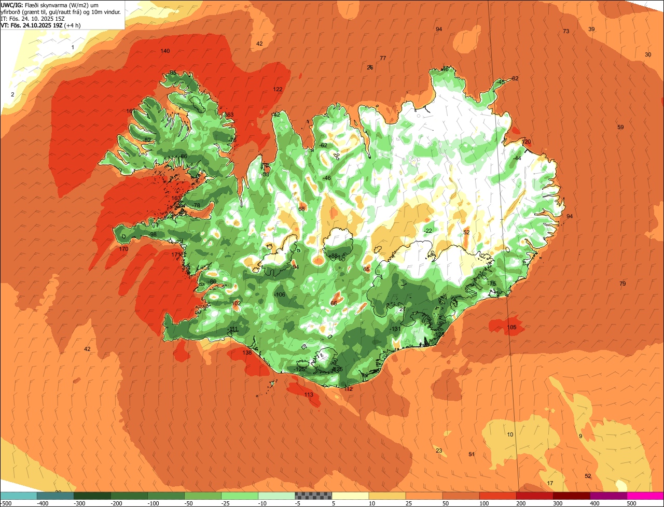Click the map value '9' in the southeast sea
Image resolution: width=664 pixels, height=507 pixels.
tap(580, 436)
